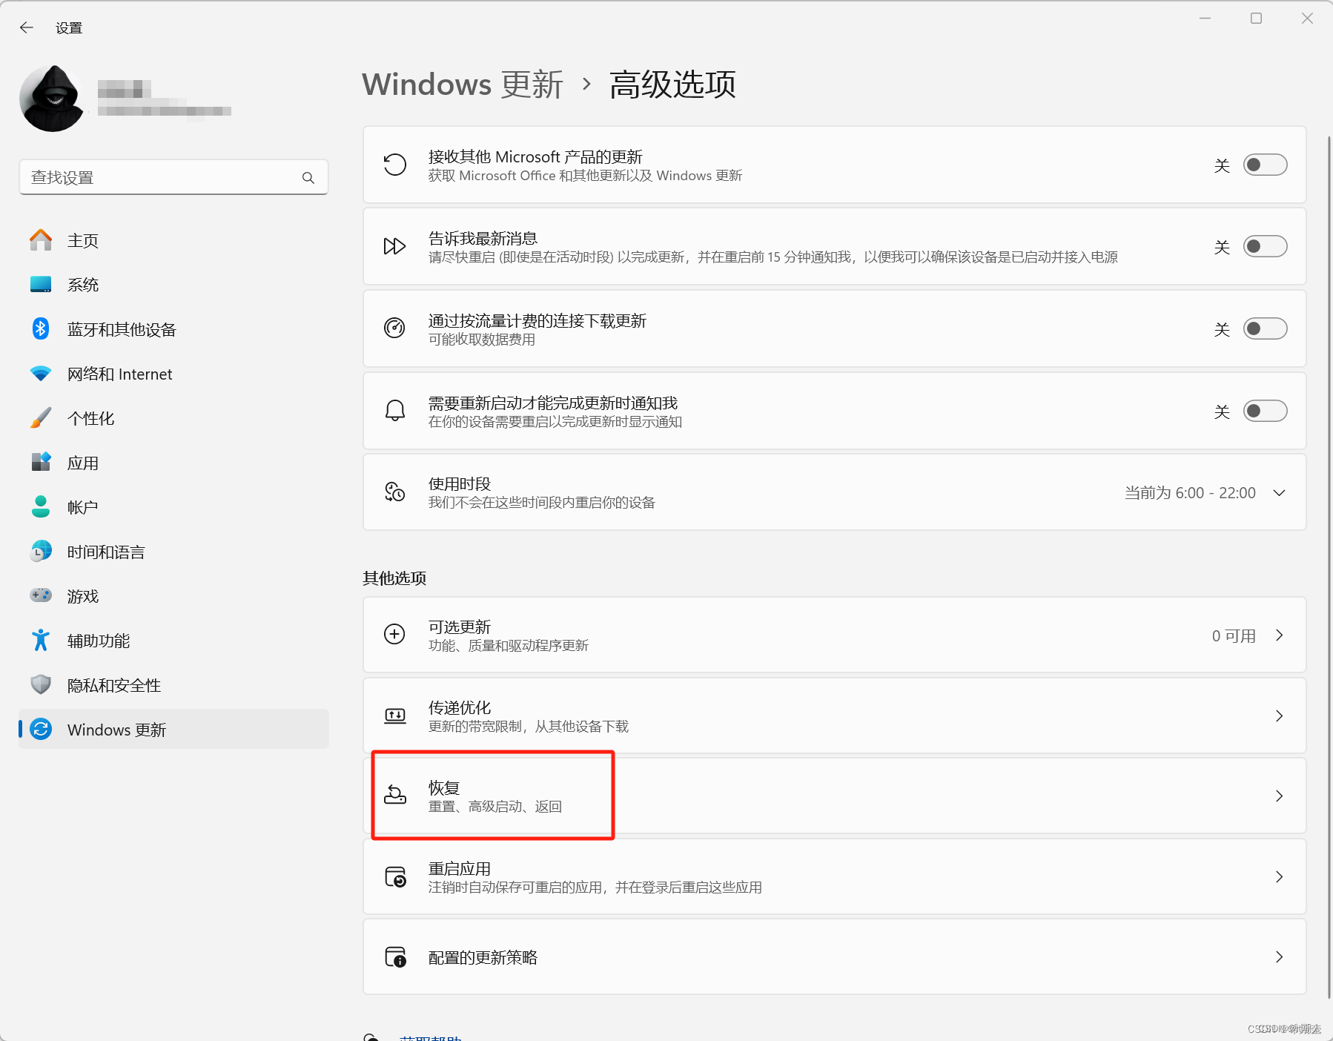
Task: Select Windows 更新 in the sidebar
Action: (173, 730)
